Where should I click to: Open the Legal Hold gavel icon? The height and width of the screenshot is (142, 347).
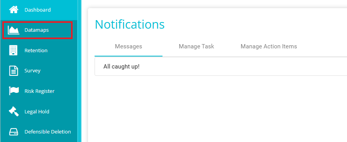(14, 111)
